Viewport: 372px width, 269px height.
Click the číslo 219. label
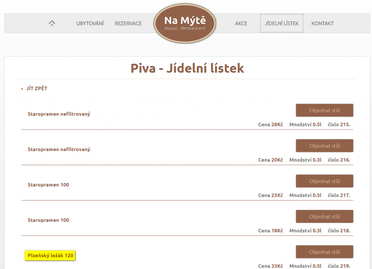click(x=339, y=266)
